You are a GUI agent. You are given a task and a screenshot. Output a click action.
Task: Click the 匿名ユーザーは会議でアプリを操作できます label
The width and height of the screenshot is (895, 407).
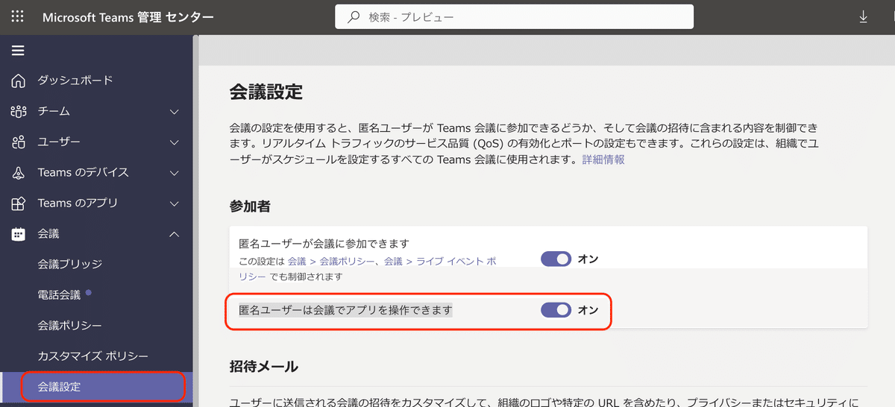[x=345, y=310]
